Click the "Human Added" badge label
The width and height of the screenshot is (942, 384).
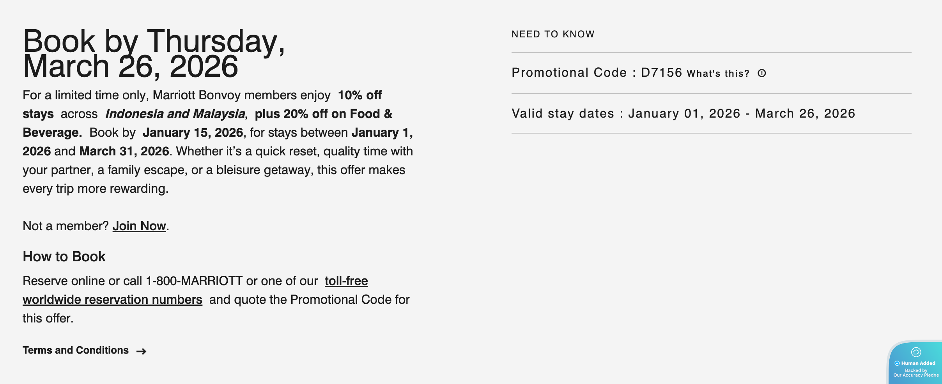click(x=918, y=363)
